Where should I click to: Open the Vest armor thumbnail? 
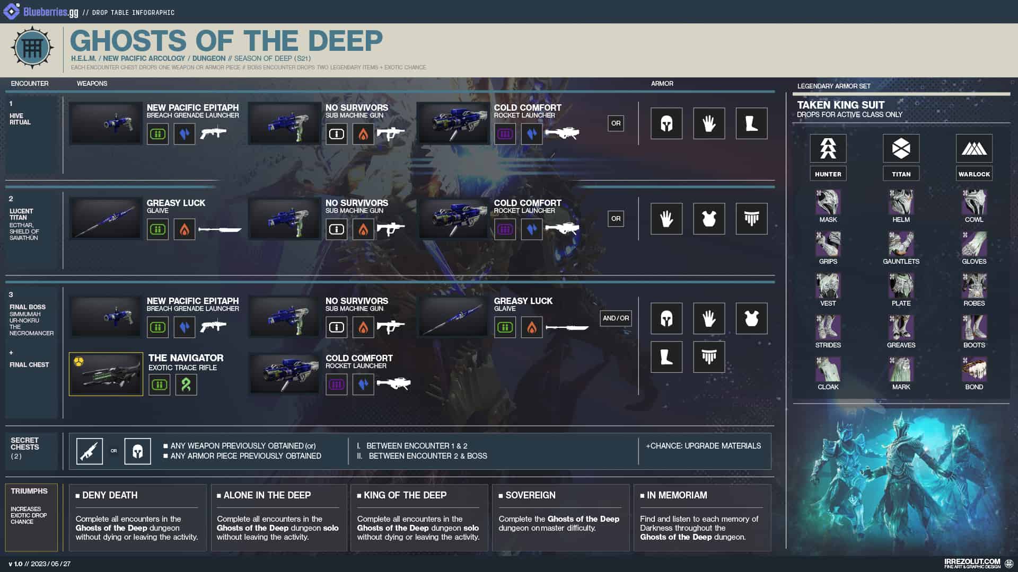coord(828,285)
